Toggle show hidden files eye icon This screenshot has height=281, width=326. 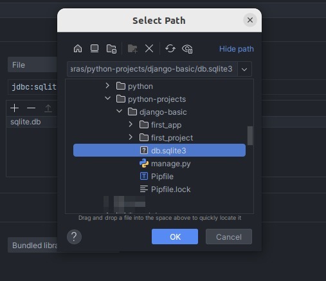[187, 49]
